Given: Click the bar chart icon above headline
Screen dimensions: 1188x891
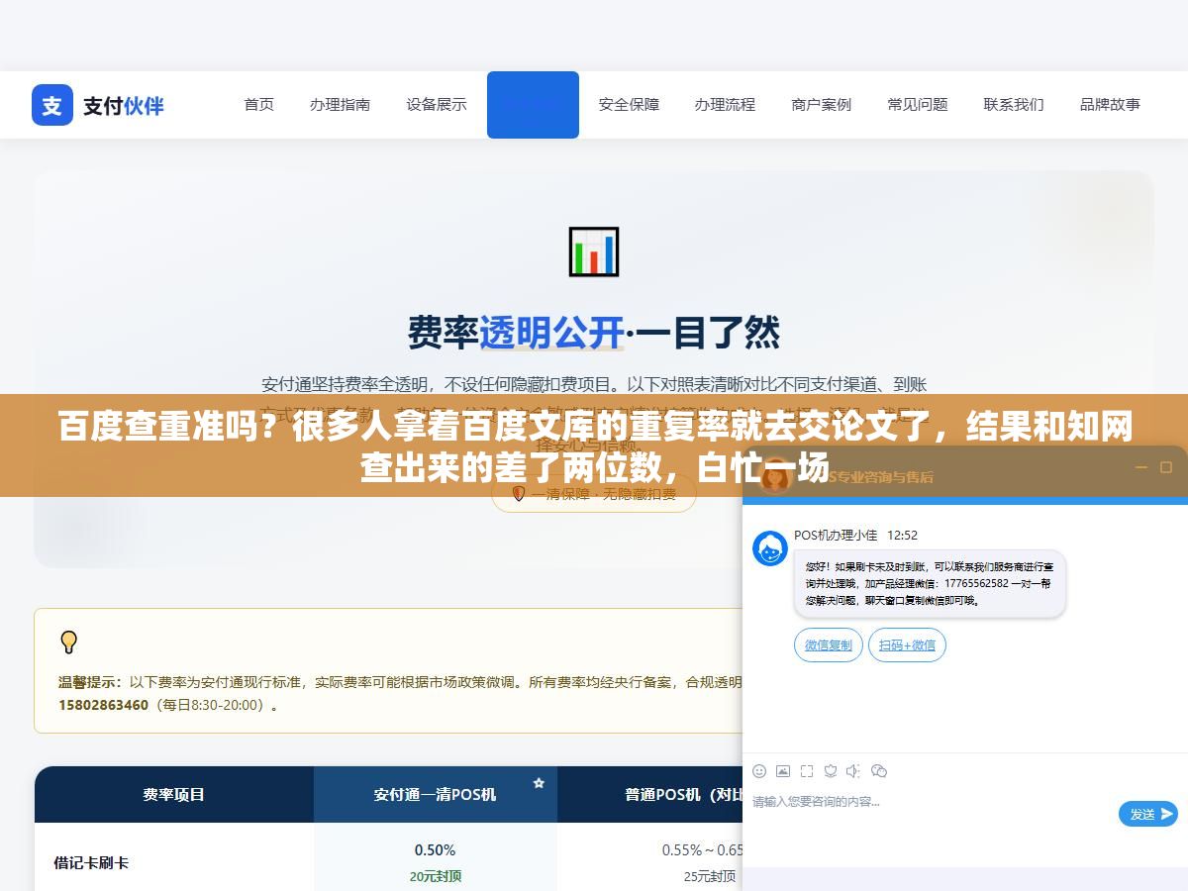Looking at the screenshot, I should point(594,251).
